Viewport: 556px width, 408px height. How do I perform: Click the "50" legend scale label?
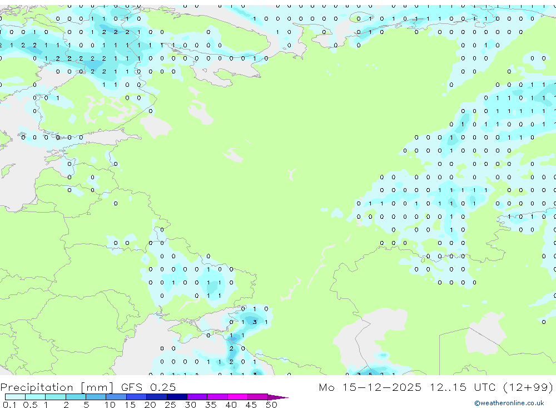pyautogui.click(x=271, y=405)
